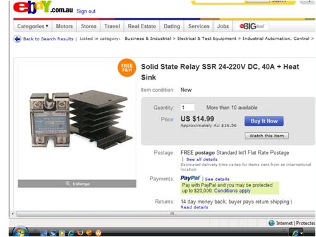
Task: Click the Watch this item button
Action: (x=267, y=136)
